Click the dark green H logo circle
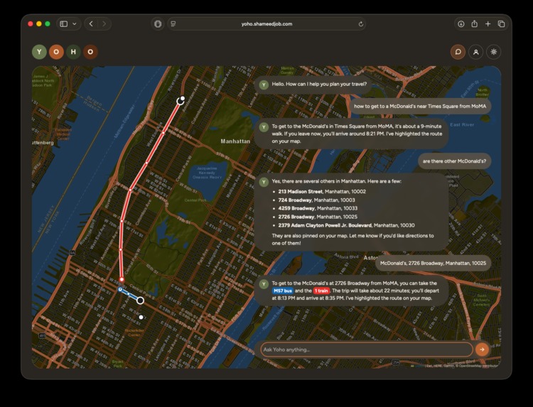The image size is (533, 407). click(x=73, y=52)
